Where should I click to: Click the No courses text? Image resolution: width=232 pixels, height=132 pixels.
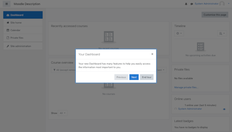pyautogui.click(x=108, y=94)
